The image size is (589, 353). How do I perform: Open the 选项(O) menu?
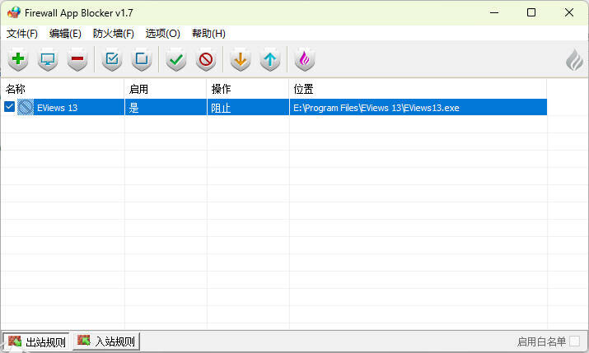click(x=162, y=34)
